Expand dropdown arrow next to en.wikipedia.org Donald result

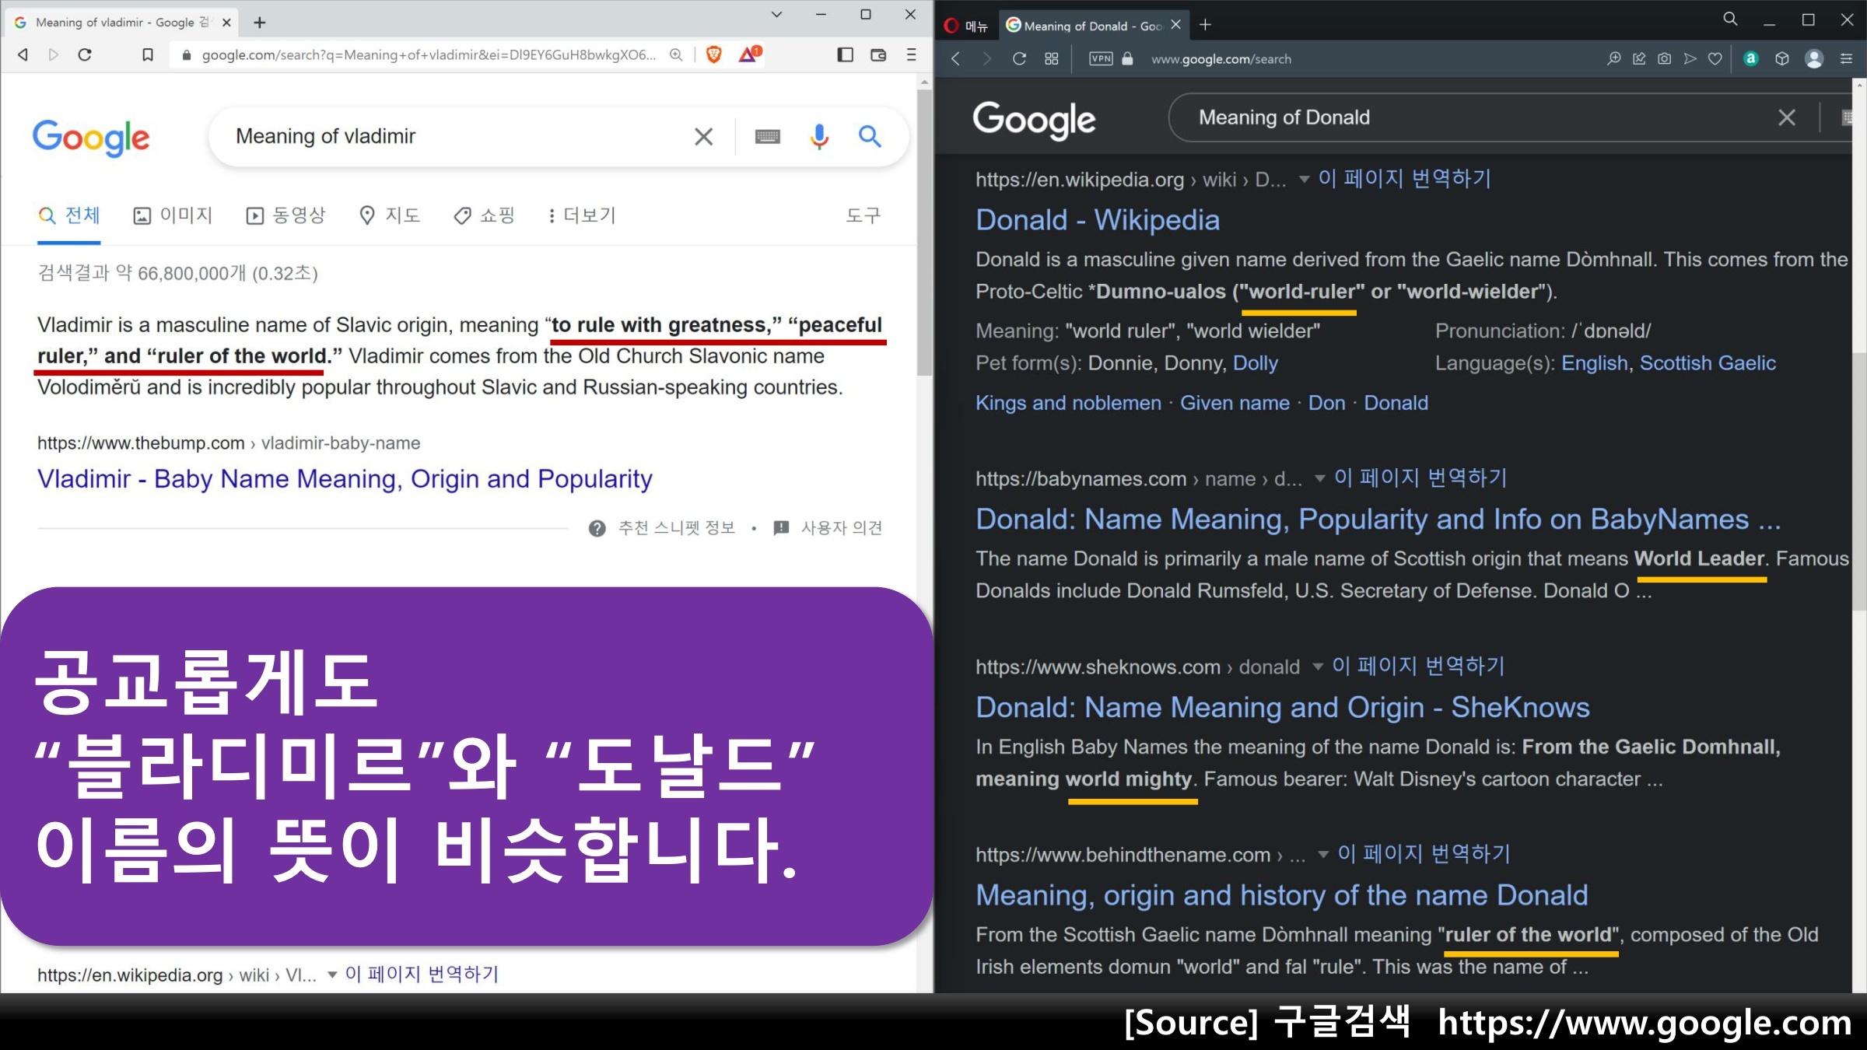[x=1304, y=180]
